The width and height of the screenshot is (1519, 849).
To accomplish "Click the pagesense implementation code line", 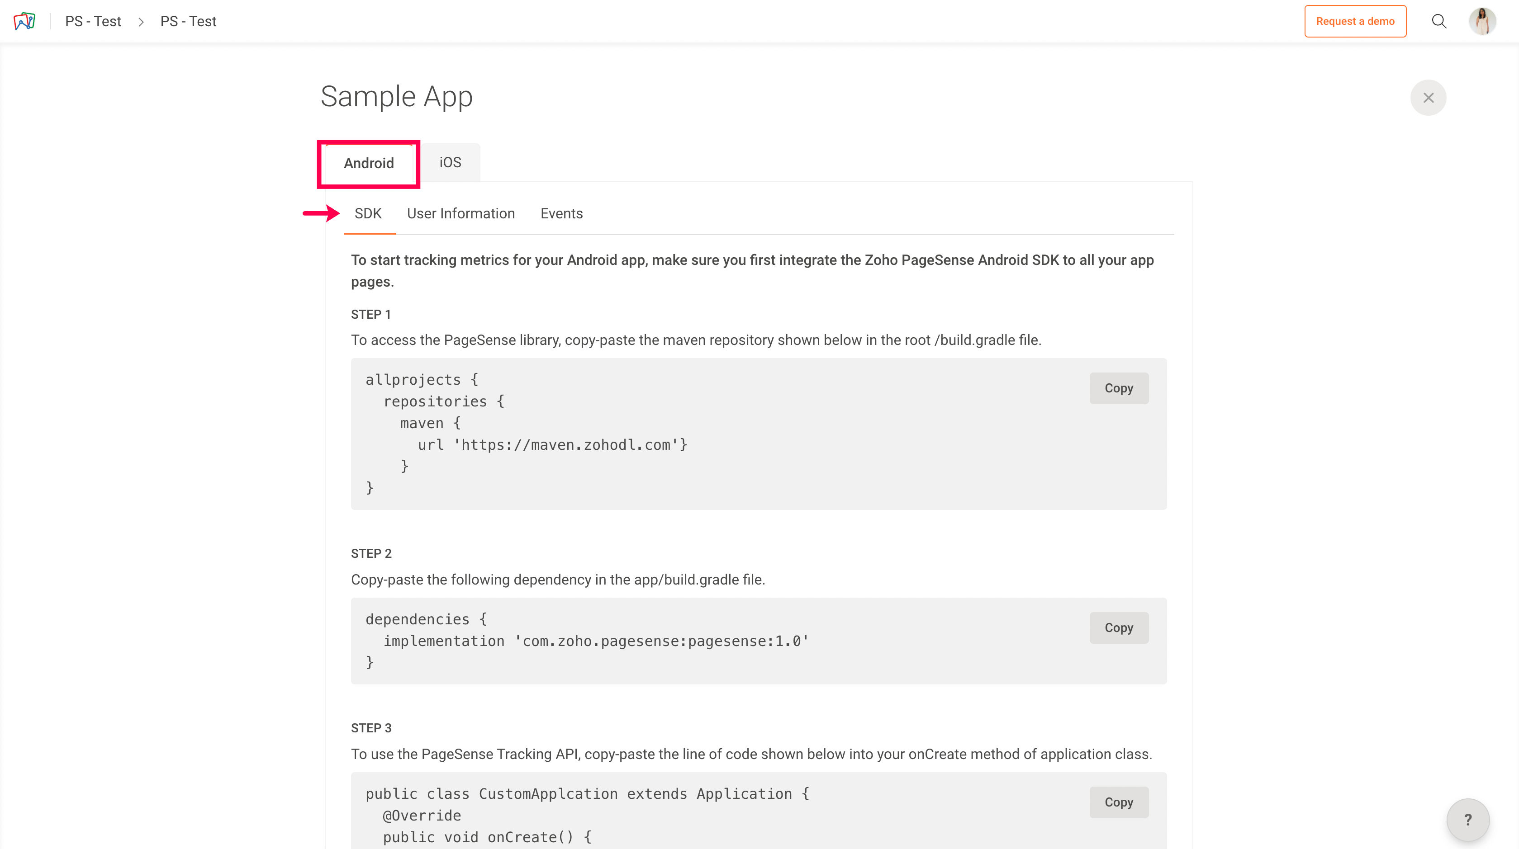I will pyautogui.click(x=596, y=641).
